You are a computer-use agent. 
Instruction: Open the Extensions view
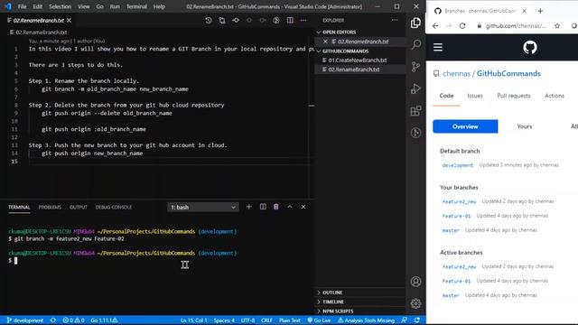(x=415, y=110)
